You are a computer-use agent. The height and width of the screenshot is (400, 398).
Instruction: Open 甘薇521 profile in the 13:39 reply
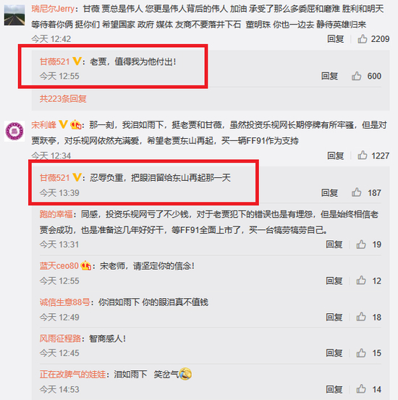(x=54, y=177)
